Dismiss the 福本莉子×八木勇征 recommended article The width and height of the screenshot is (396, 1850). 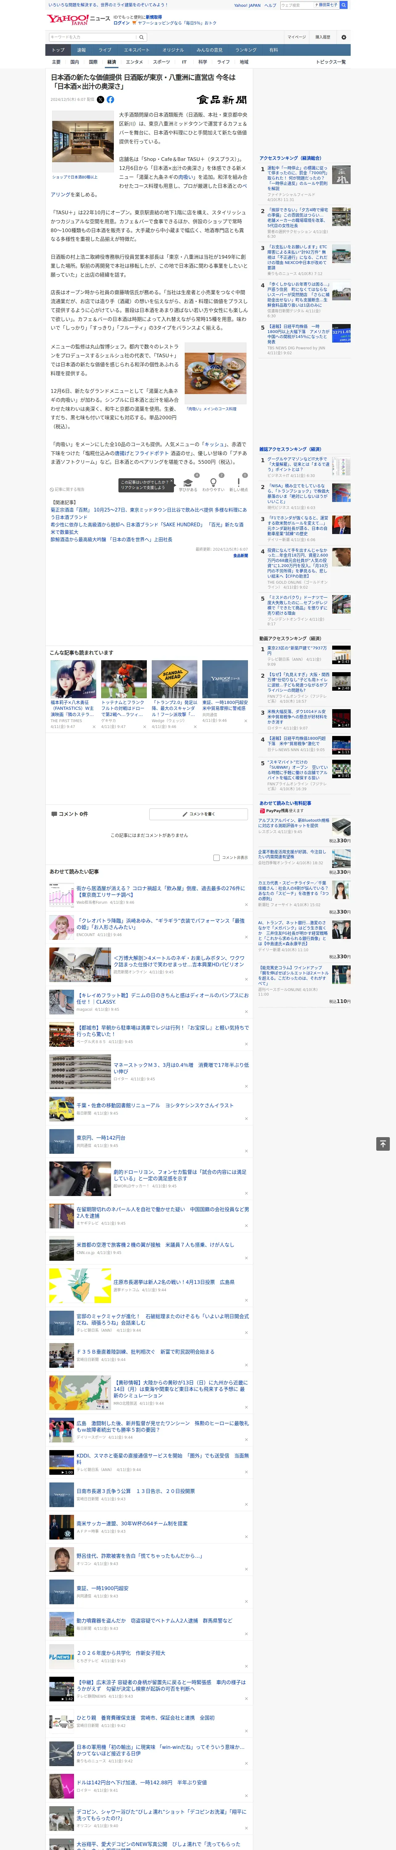[93, 727]
